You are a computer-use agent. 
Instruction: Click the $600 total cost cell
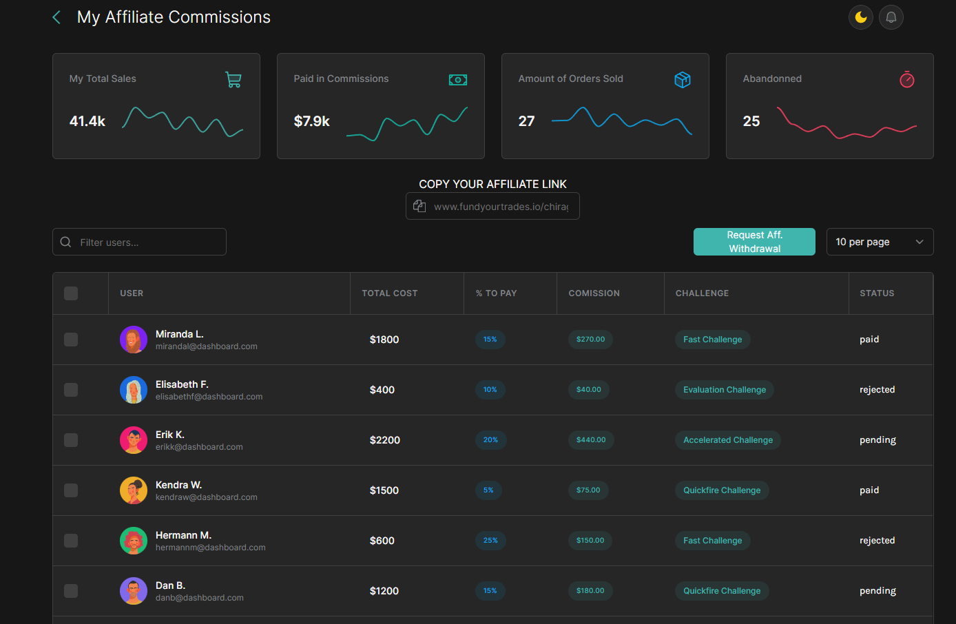click(382, 541)
